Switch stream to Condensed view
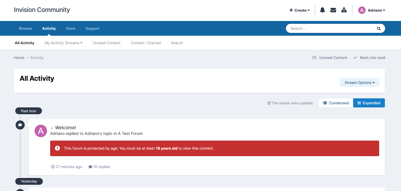401x191 pixels. click(336, 103)
